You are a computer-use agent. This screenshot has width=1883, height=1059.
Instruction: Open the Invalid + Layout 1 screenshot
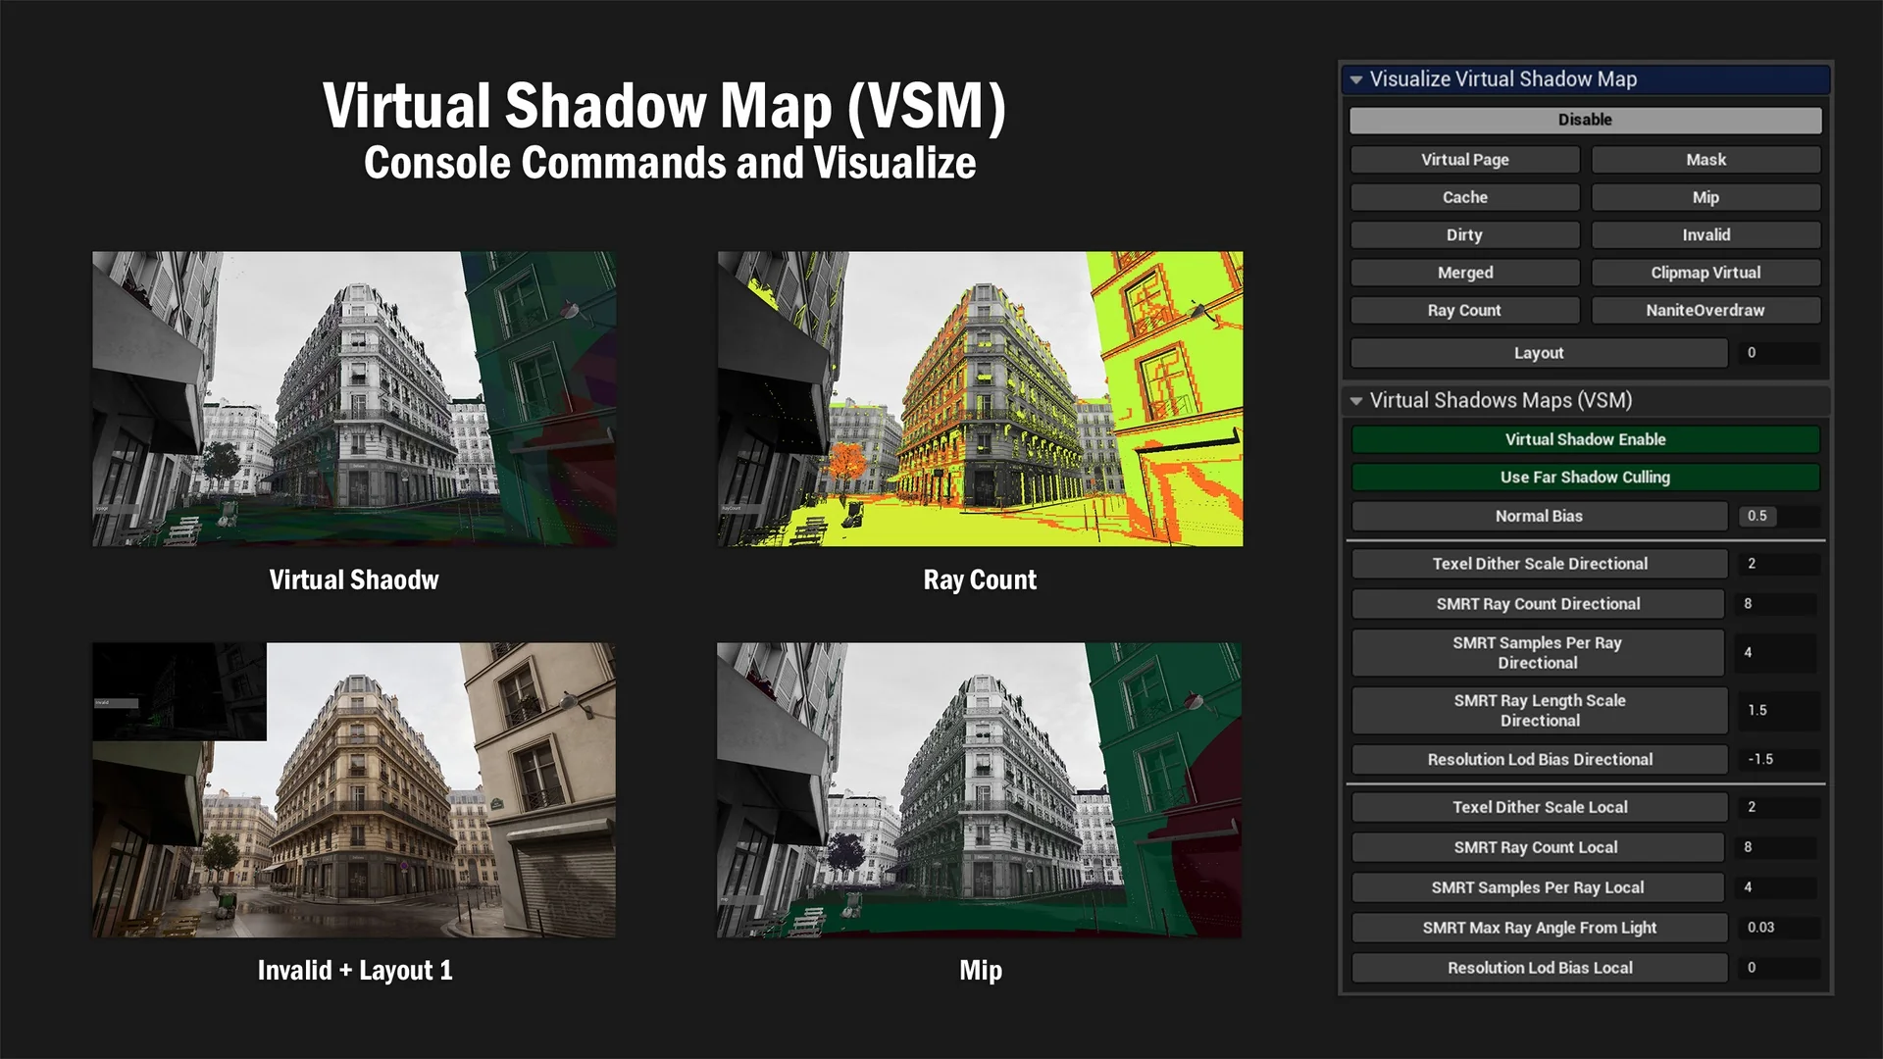(354, 790)
